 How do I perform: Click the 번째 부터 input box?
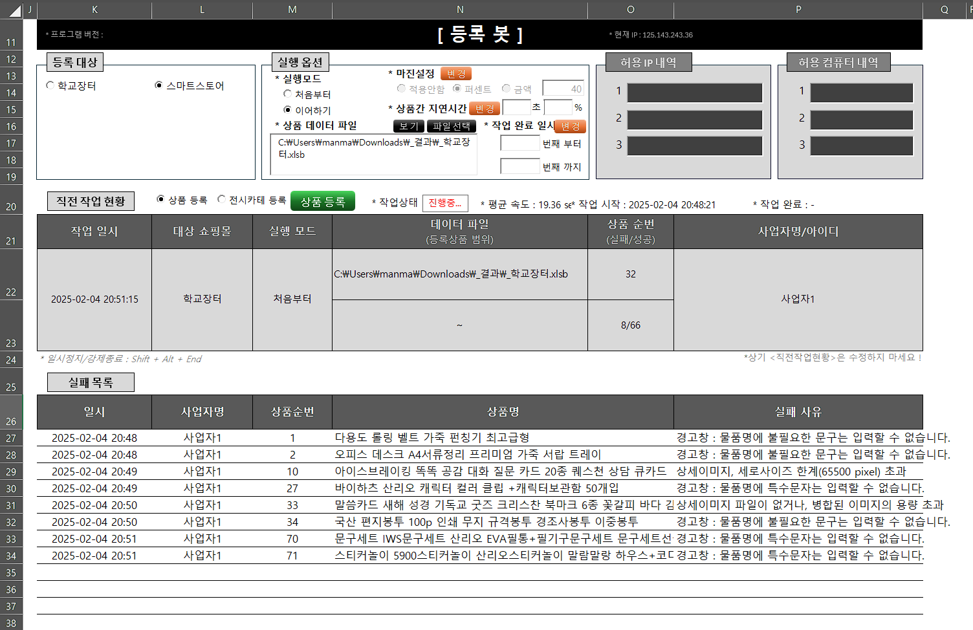[519, 144]
